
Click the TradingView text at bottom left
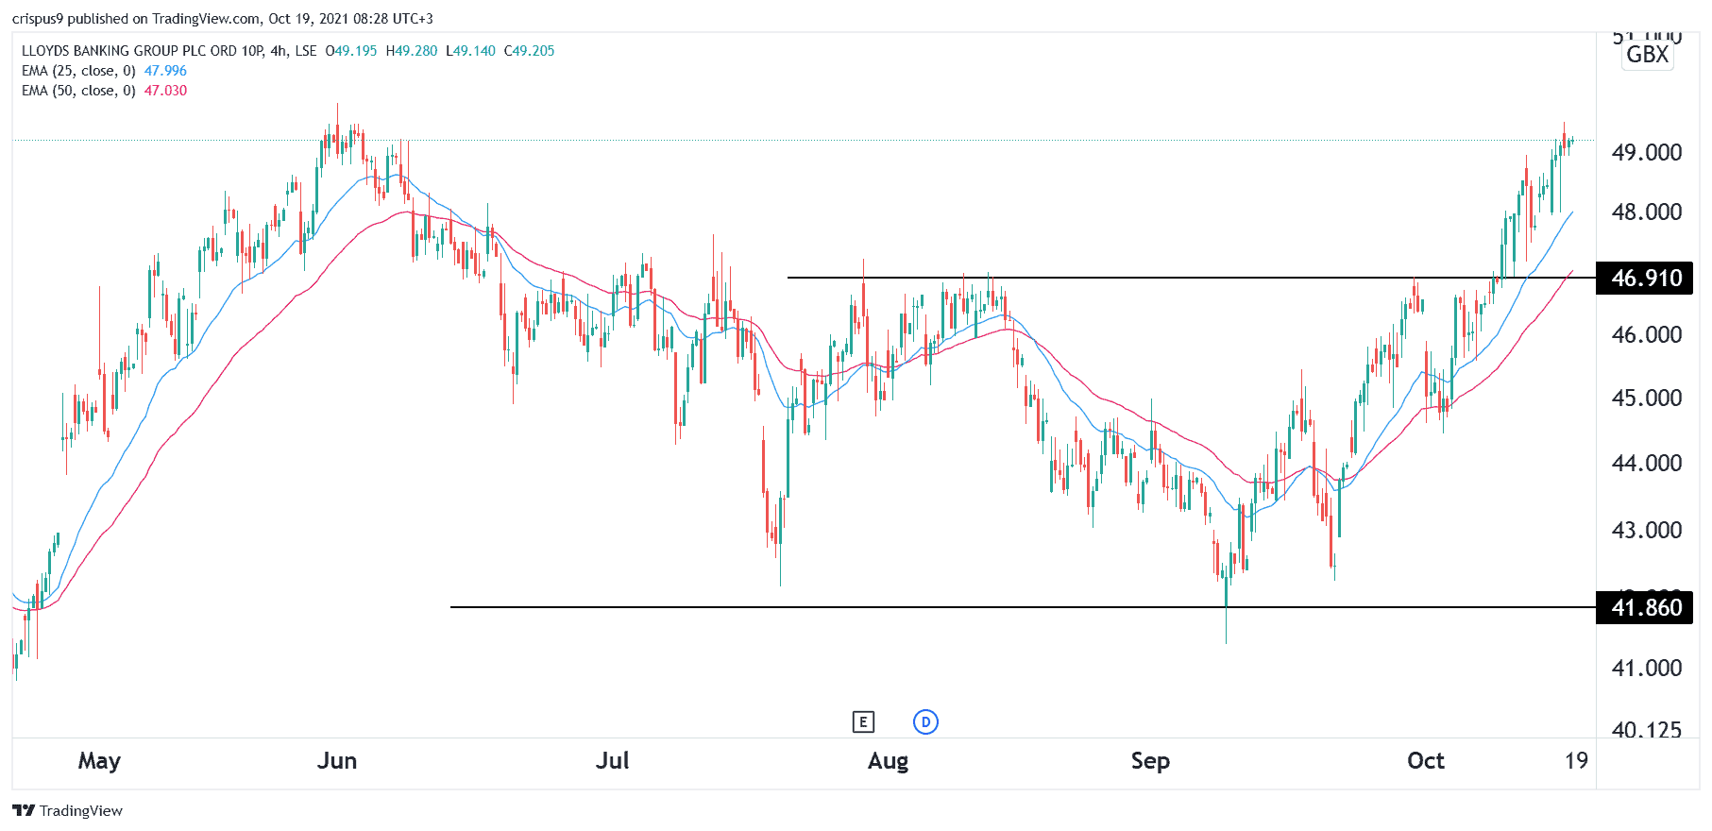81,810
